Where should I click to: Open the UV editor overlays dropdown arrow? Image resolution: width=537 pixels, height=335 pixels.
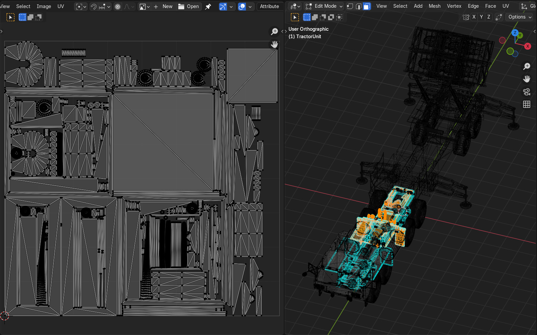point(250,6)
